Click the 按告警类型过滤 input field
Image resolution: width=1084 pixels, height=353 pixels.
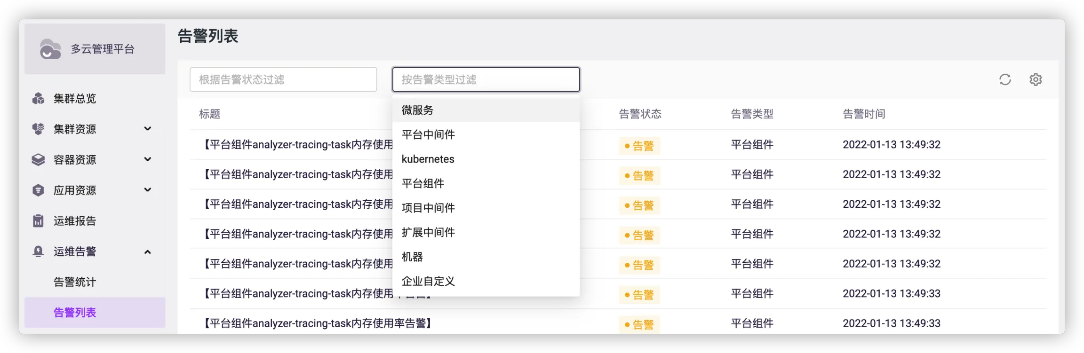pyautogui.click(x=486, y=79)
